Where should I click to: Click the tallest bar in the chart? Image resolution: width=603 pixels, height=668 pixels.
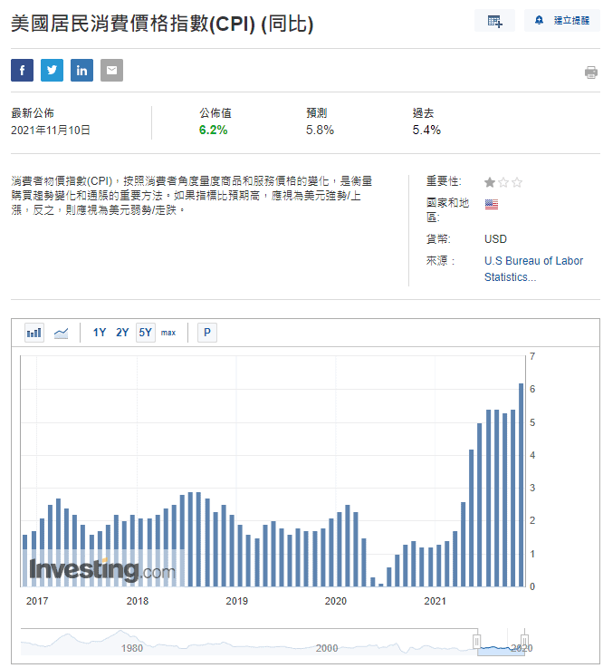(x=522, y=485)
